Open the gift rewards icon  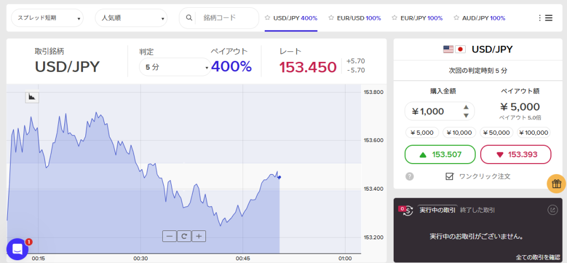coord(556,183)
